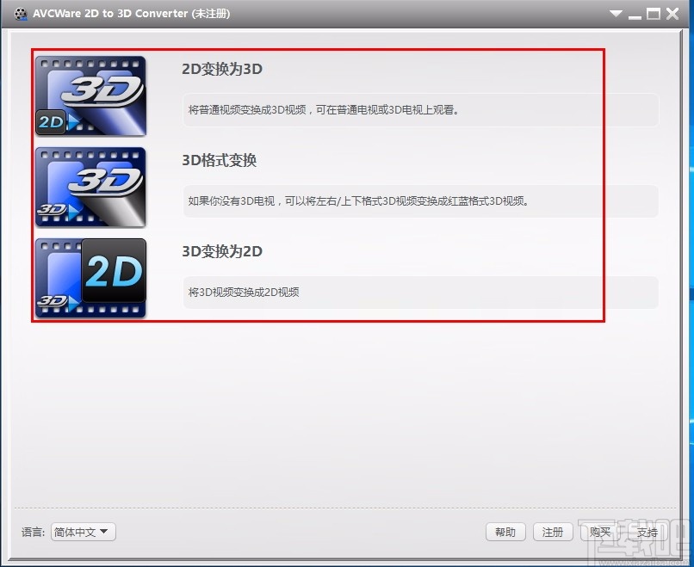This screenshot has height=567, width=694.
Task: Select the 3D格式变换 mode icon
Action: pos(90,187)
